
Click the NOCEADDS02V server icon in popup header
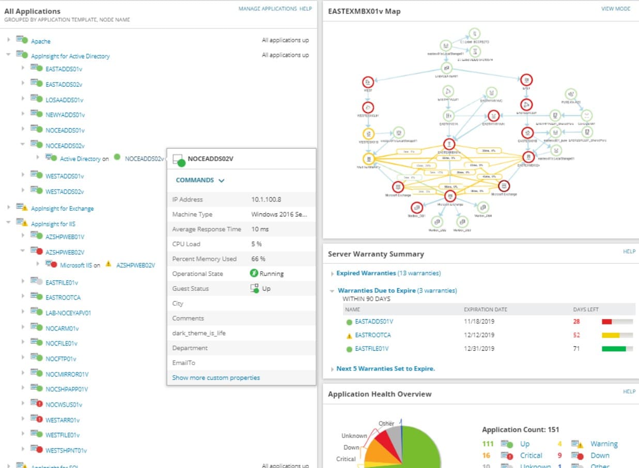(x=179, y=160)
